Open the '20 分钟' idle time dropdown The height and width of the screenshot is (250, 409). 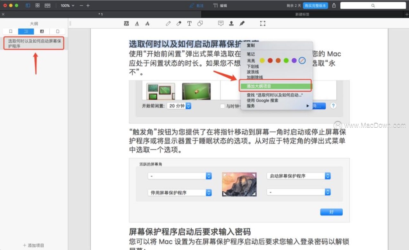coord(179,106)
